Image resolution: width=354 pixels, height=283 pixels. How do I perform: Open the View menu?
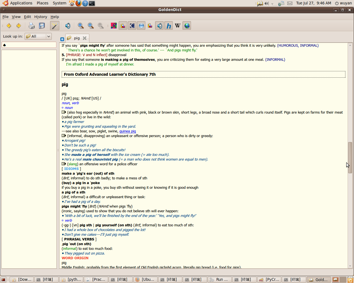[x=16, y=17]
